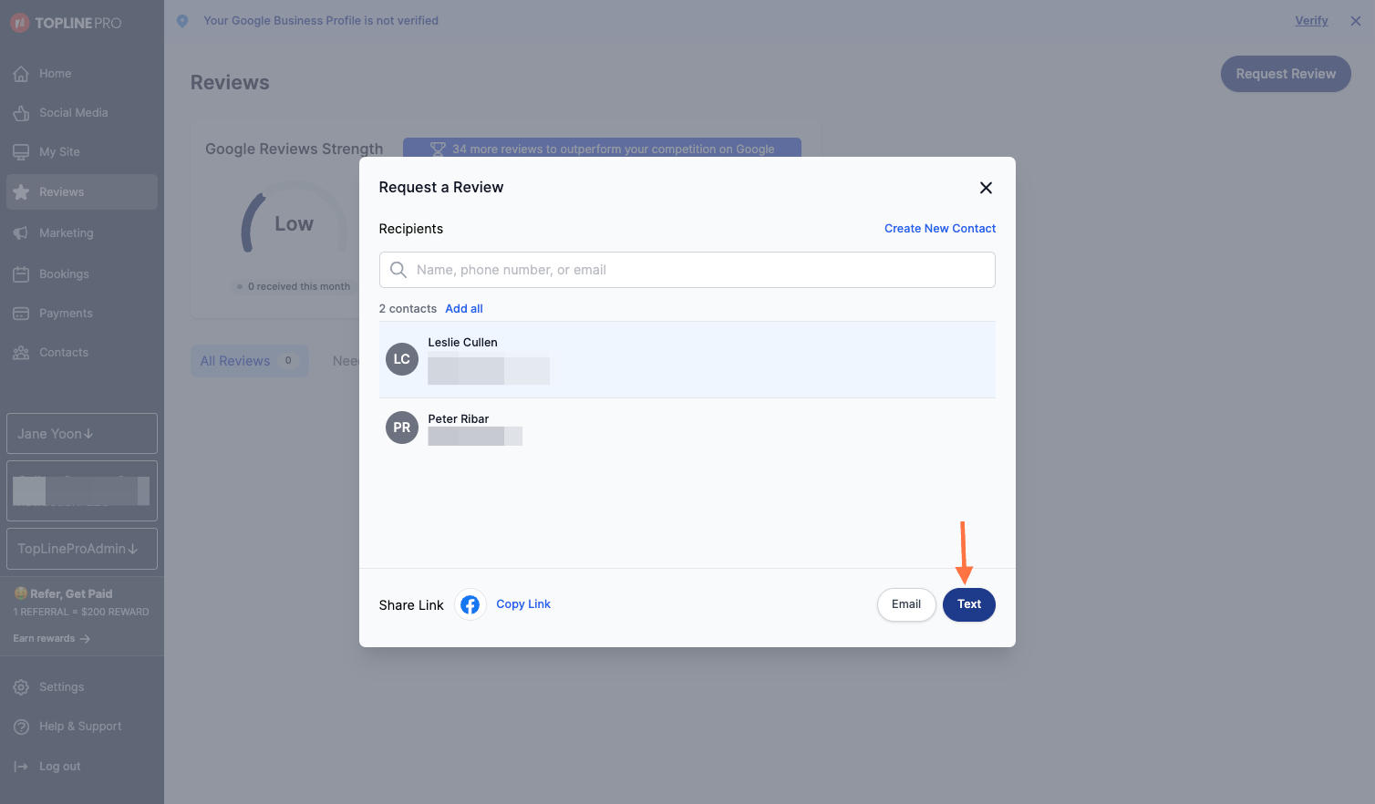Open Contacts from the sidebar
This screenshot has width=1375, height=804.
click(x=82, y=353)
